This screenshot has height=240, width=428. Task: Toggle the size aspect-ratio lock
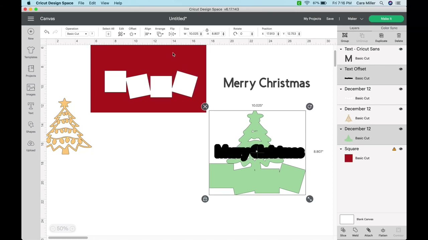207,30
